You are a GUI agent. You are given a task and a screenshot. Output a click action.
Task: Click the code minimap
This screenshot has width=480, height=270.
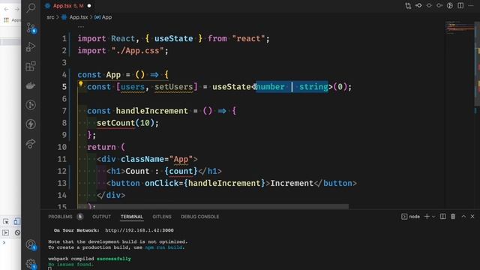[459, 28]
